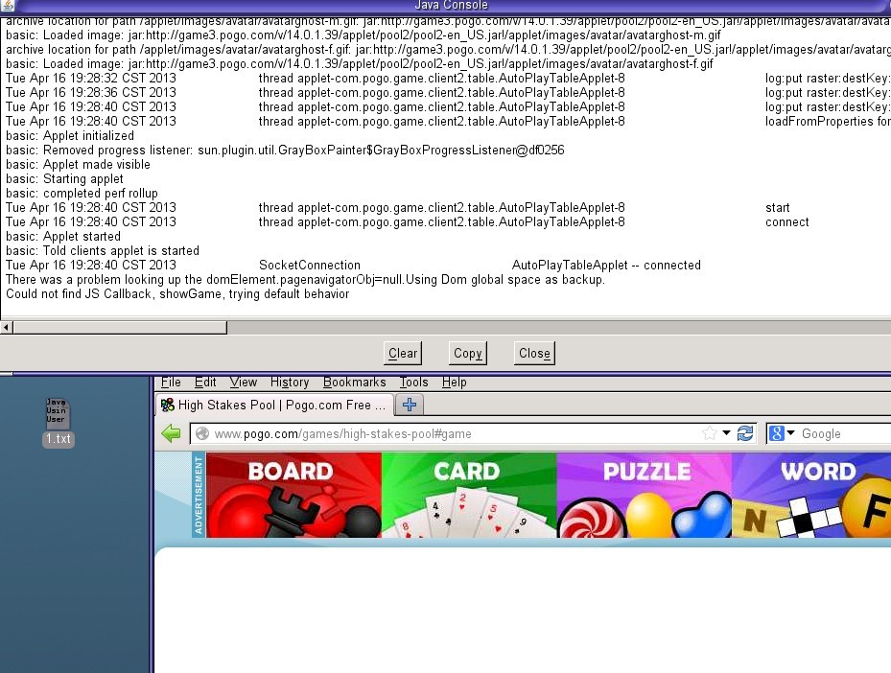This screenshot has width=891, height=673.
Task: Open the URL history dropdown arrow
Action: click(x=727, y=434)
